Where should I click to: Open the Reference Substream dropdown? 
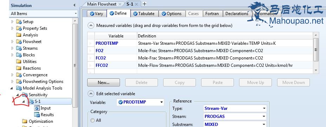tap(264, 124)
